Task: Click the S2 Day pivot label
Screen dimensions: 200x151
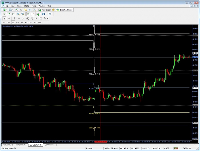Action: (x=94, y=128)
